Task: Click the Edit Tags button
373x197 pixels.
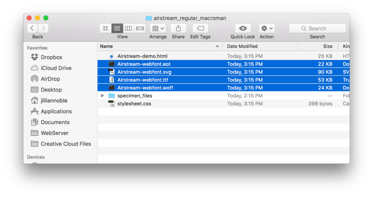Action: click(200, 28)
